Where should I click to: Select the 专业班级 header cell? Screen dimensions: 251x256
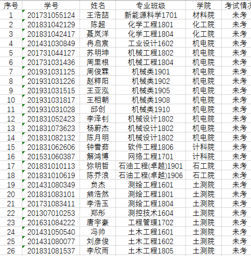pyautogui.click(x=151, y=5)
